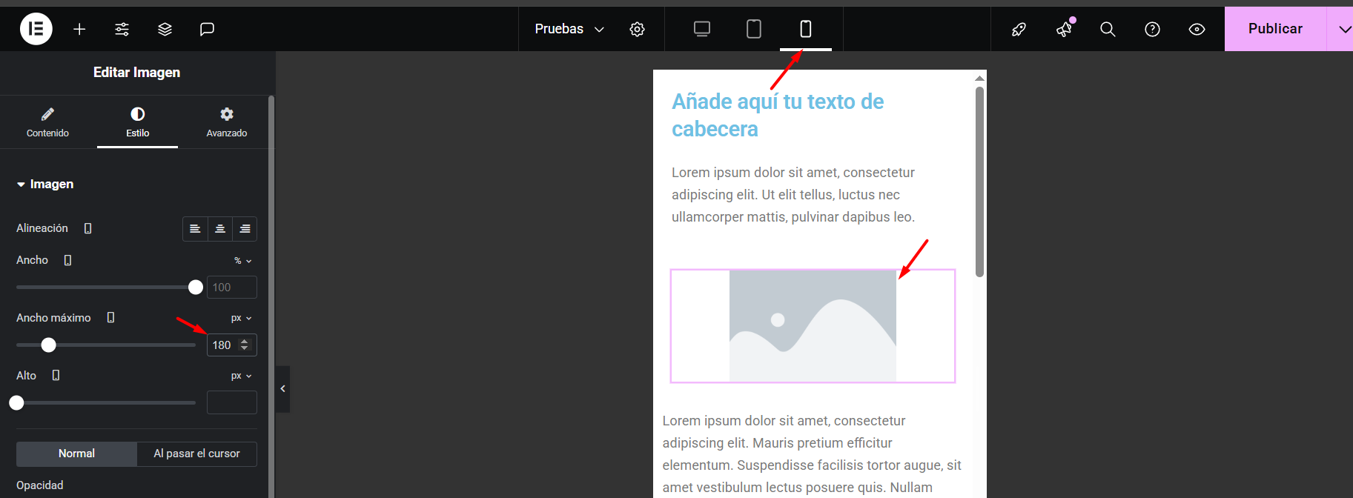Open the Avanzado tab
The height and width of the screenshot is (498, 1353).
click(x=226, y=122)
